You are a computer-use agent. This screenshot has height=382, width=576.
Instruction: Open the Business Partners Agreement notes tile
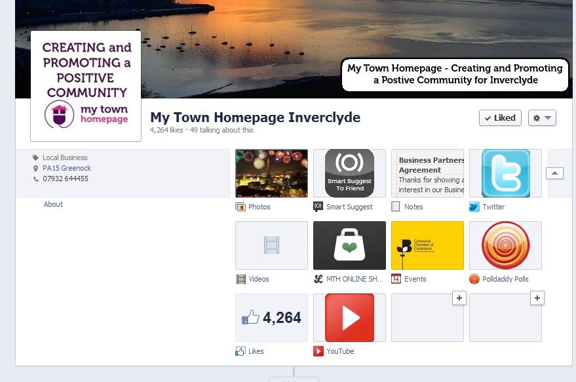[428, 173]
